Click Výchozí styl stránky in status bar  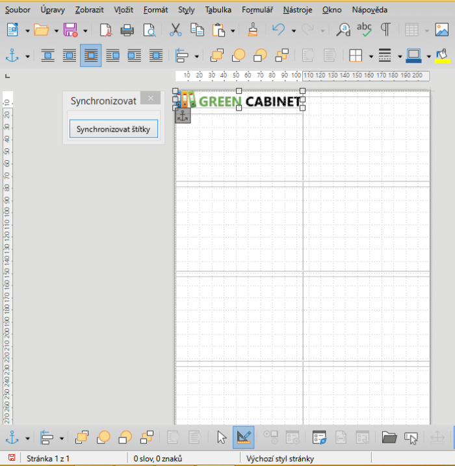pyautogui.click(x=280, y=459)
